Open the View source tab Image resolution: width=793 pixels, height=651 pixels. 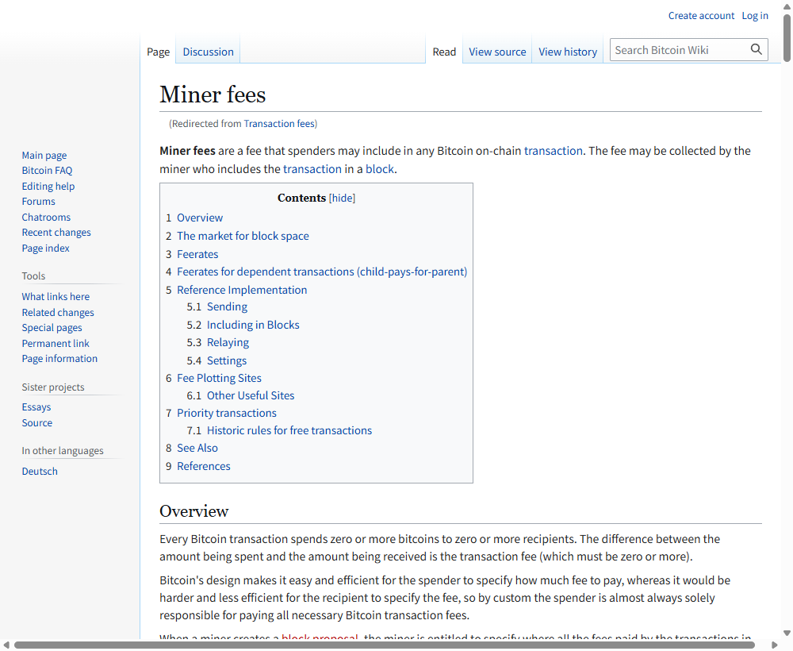pyautogui.click(x=497, y=52)
